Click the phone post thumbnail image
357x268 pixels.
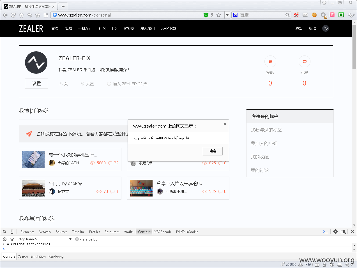coord(33,160)
